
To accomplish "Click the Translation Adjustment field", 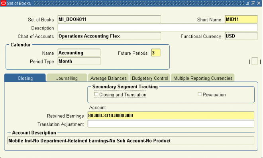I will click(171, 124).
